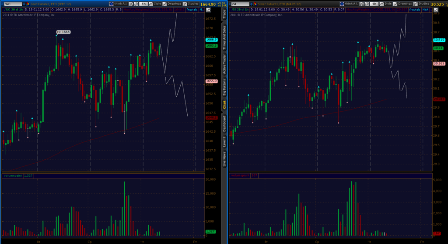Click the 1665.3 green price label
The image size is (448, 244).
point(211,45)
